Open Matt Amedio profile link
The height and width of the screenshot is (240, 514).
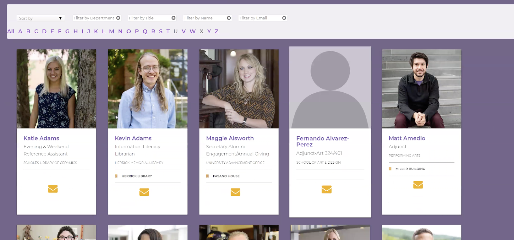pos(407,138)
